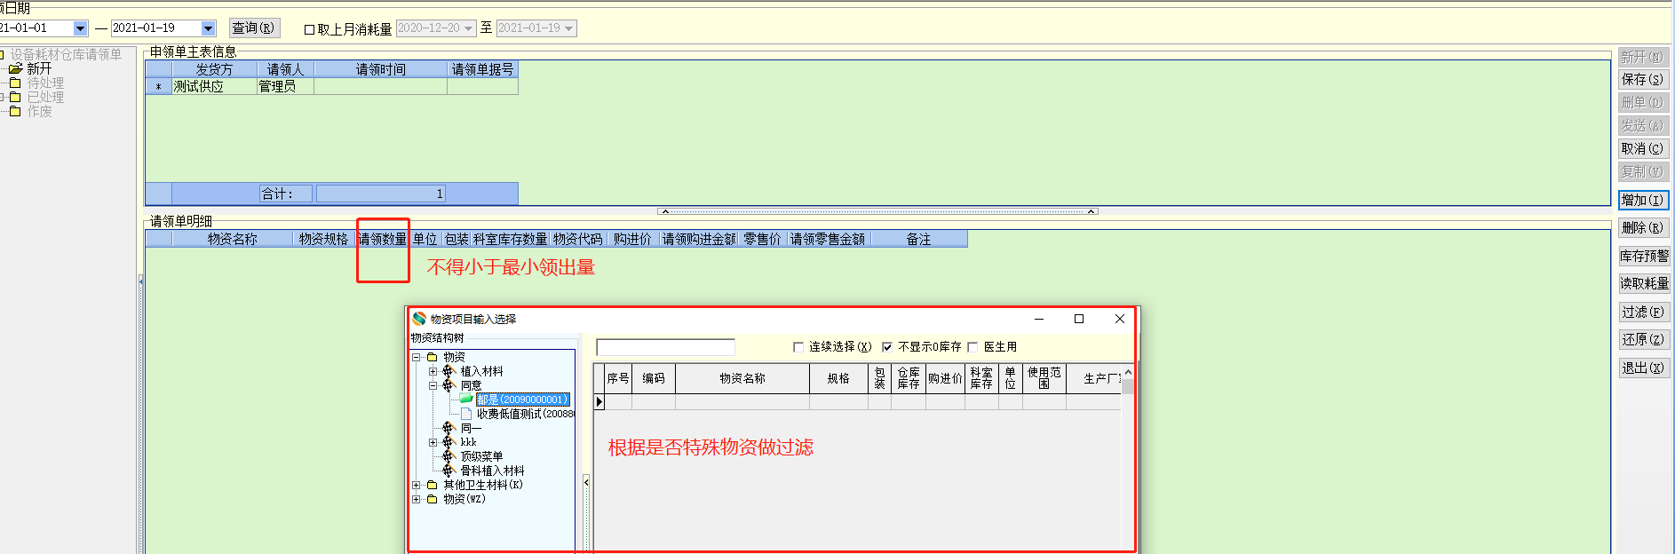
Task: Click the 还原(Z) restore button
Action: pyautogui.click(x=1643, y=339)
